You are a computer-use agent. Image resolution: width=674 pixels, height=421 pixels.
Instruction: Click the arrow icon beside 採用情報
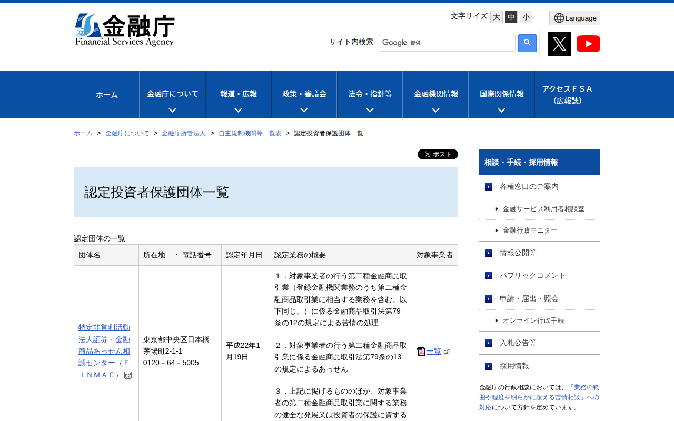tap(489, 366)
